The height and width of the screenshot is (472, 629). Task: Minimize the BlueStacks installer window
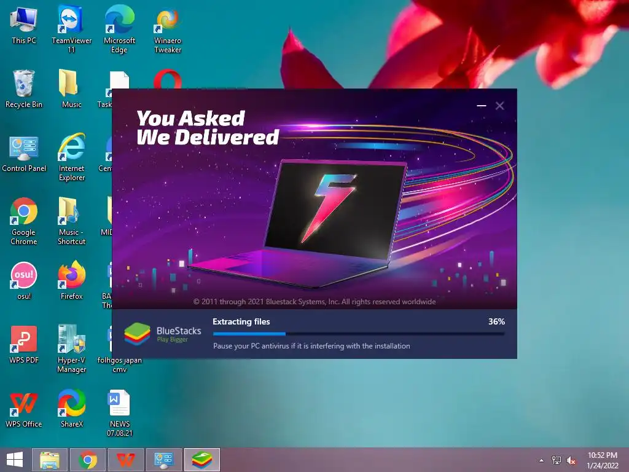(x=482, y=106)
